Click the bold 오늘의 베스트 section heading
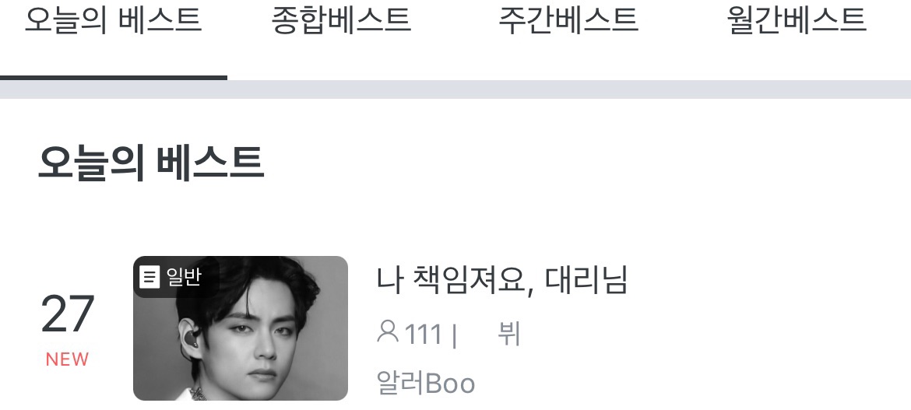911x410 pixels. [x=151, y=163]
